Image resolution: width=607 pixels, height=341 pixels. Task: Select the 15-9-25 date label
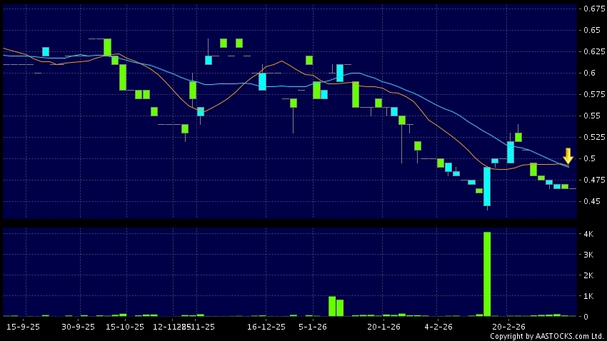[x=24, y=326]
